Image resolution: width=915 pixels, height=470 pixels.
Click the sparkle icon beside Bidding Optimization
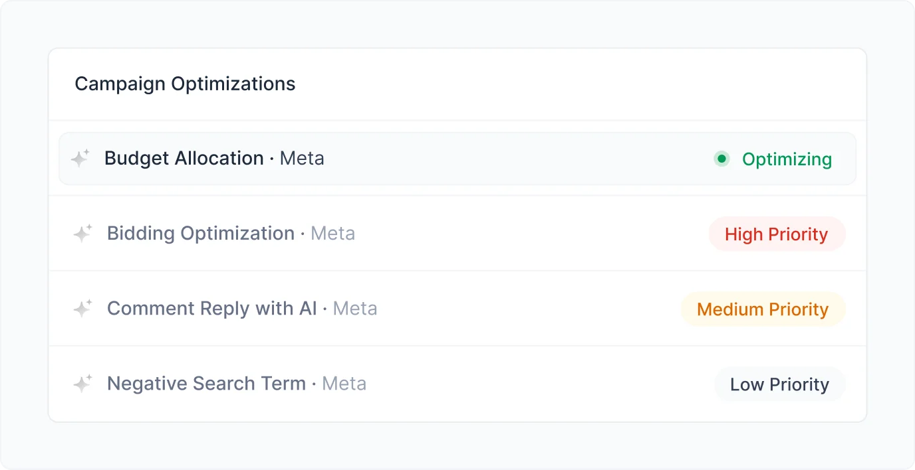pyautogui.click(x=82, y=234)
